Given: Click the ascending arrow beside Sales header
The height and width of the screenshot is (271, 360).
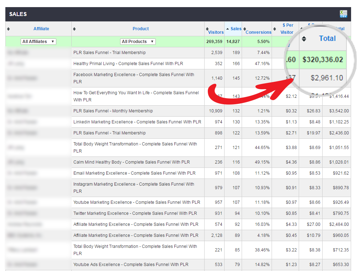Looking at the screenshot, I should tap(227, 29).
